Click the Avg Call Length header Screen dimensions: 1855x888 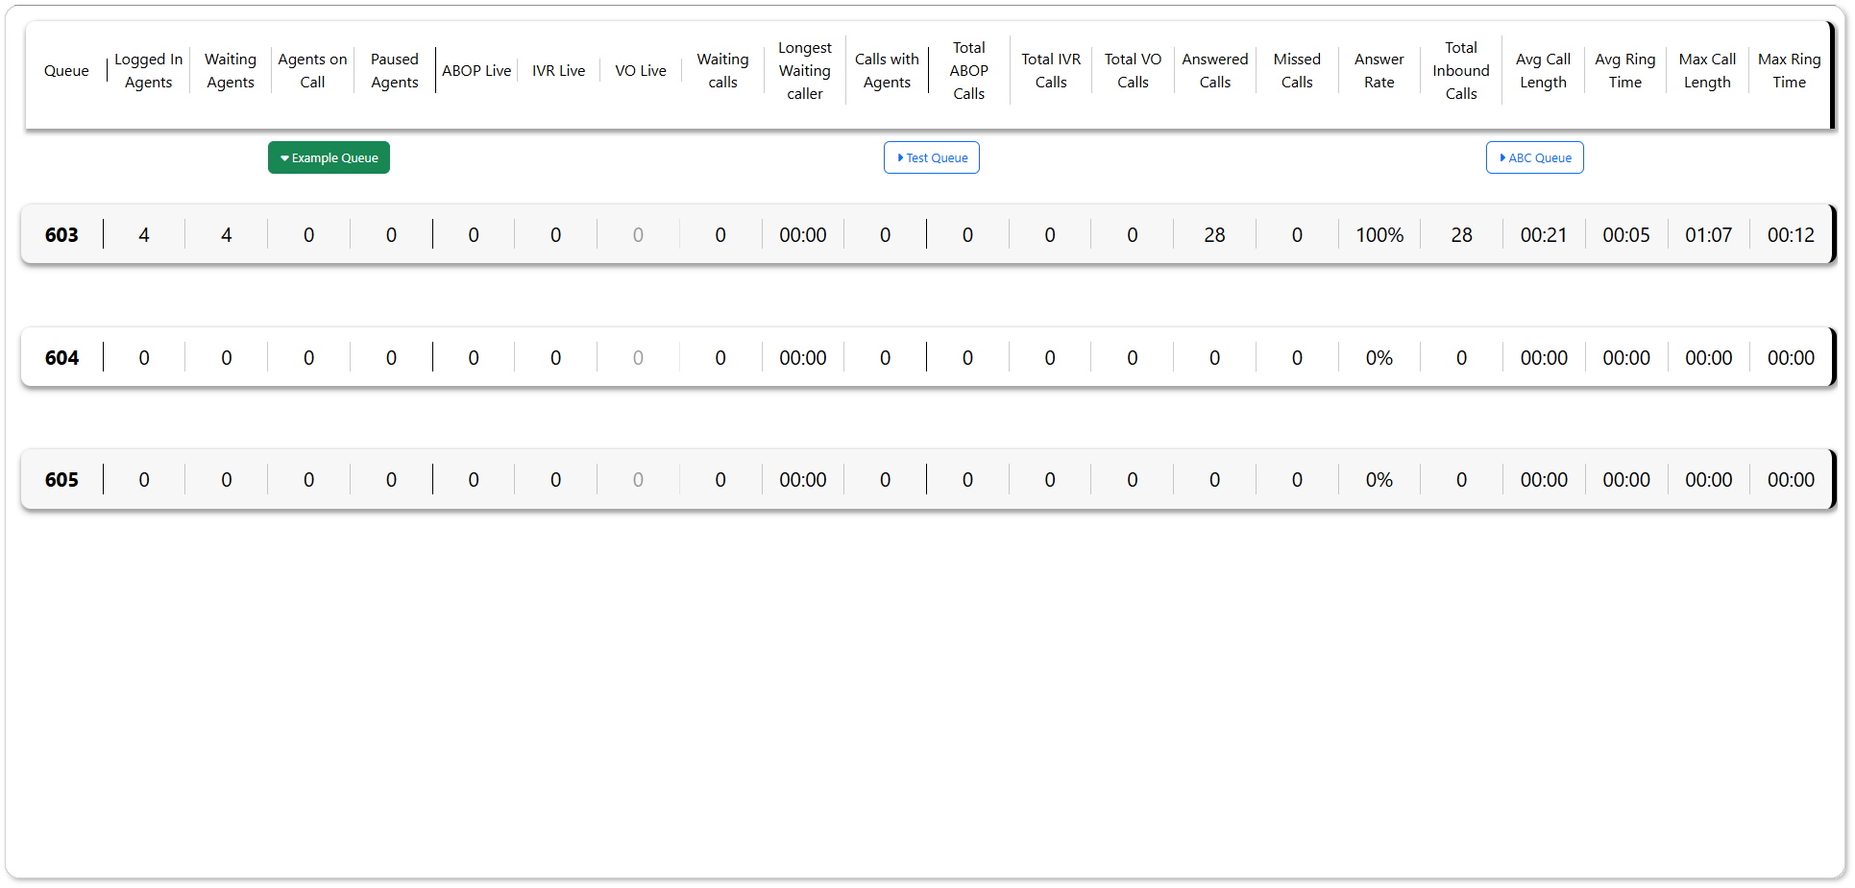1543,71
